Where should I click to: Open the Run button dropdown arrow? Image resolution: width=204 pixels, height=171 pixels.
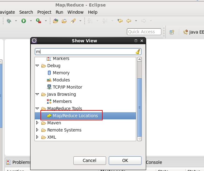point(31,21)
